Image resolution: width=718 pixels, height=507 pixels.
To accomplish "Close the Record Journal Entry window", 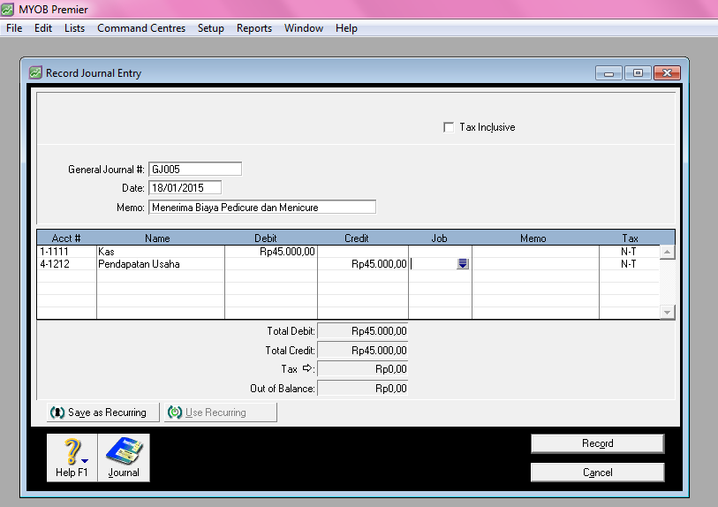I will tap(667, 72).
